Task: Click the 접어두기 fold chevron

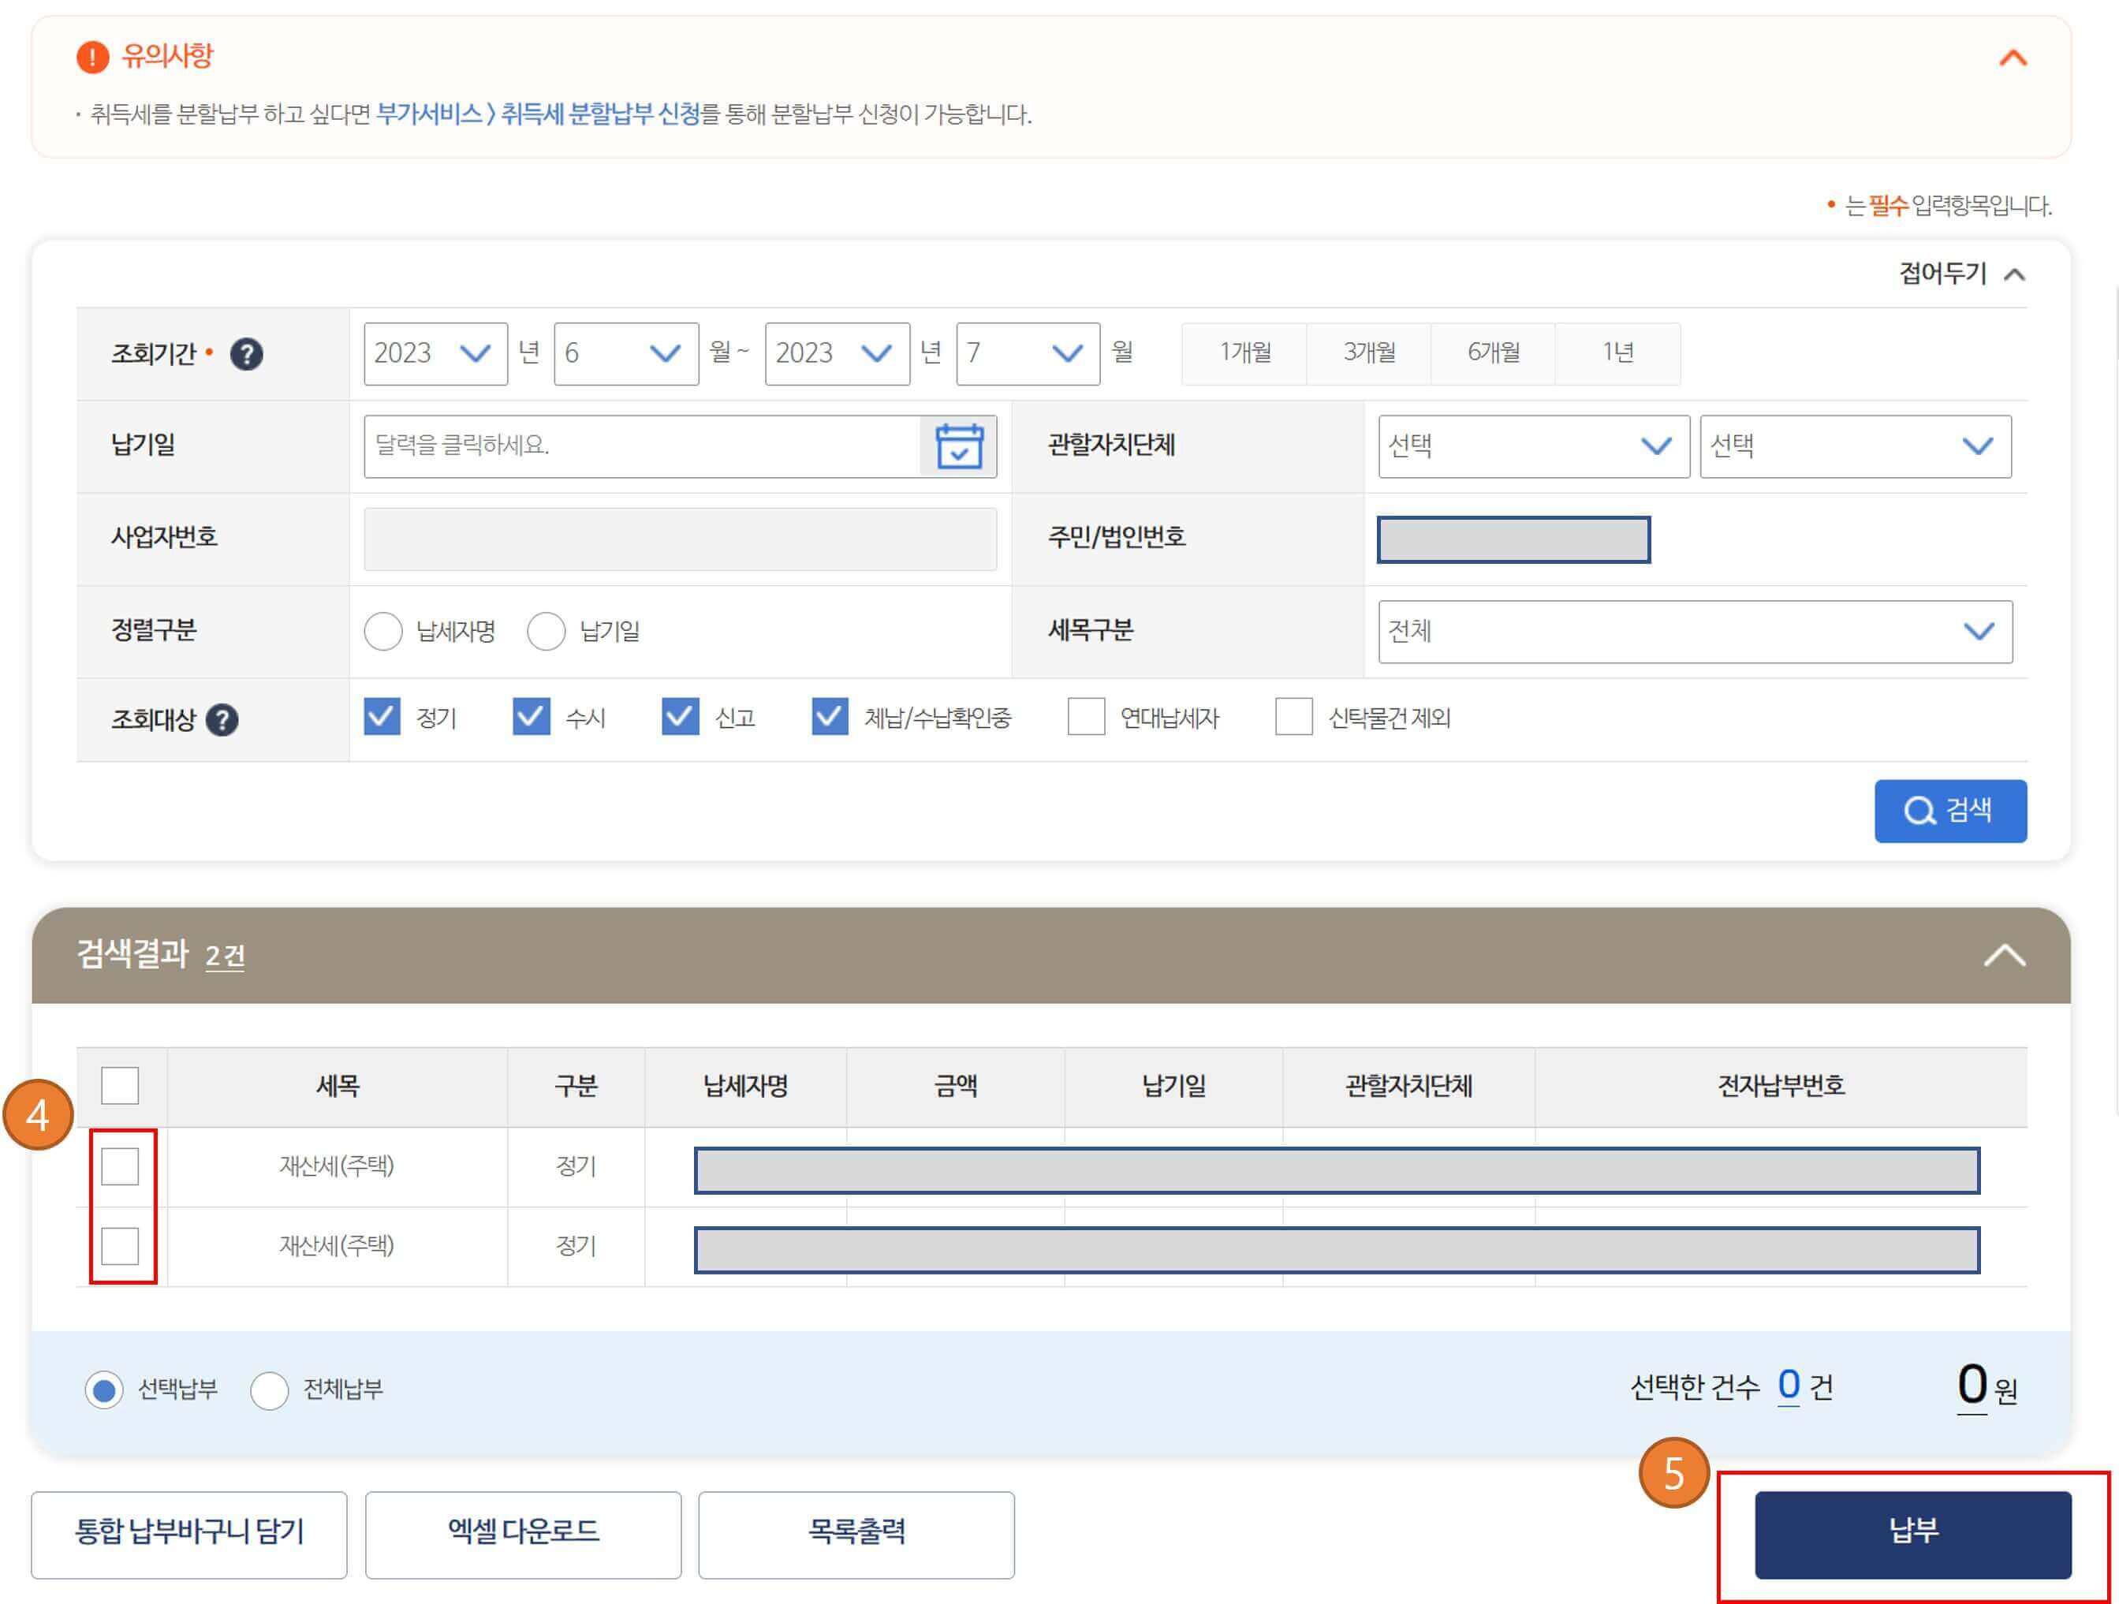Action: (2015, 275)
